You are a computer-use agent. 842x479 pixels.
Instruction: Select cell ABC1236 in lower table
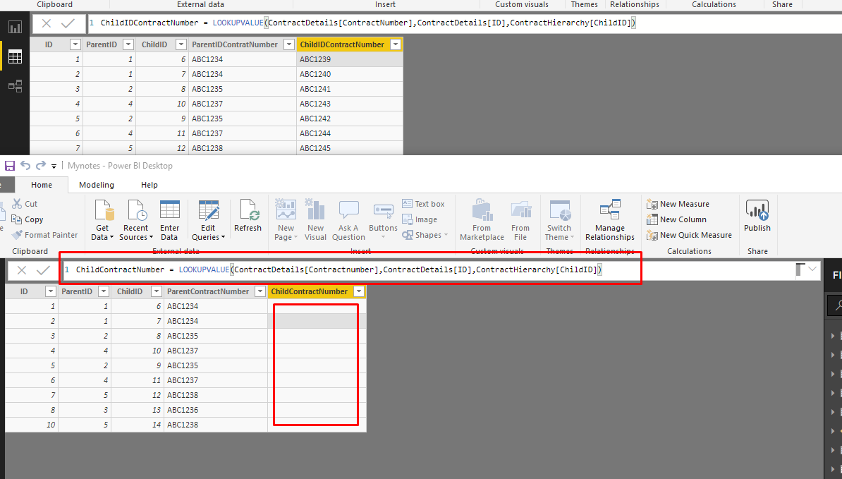pos(216,410)
